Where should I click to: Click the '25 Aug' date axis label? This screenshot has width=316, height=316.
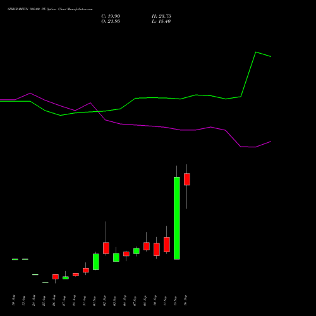(x=44, y=300)
